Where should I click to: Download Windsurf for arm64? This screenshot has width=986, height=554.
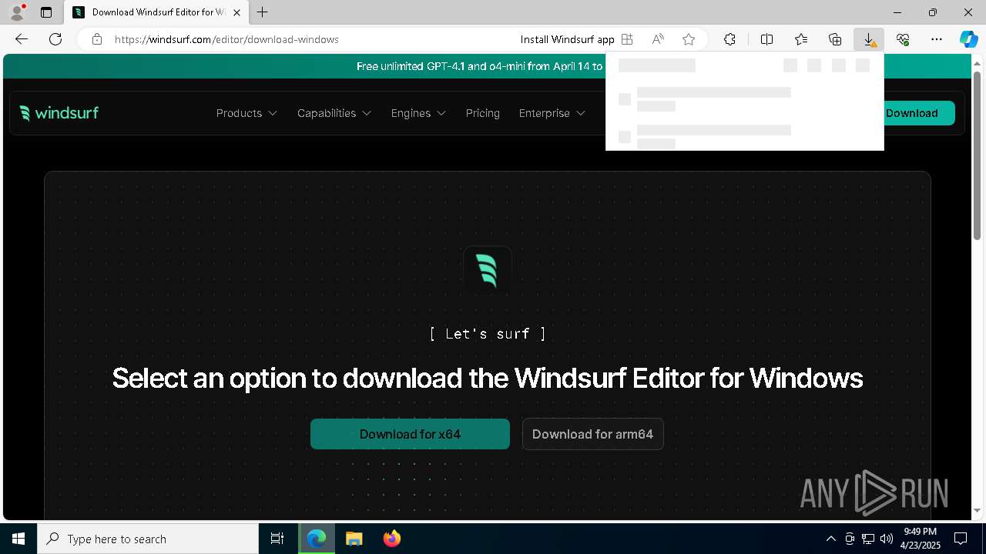point(592,434)
